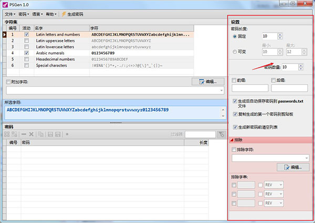This screenshot has height=223, width=315.
Task: Check the 排除字符 exclude characters checkbox
Action: point(234,150)
